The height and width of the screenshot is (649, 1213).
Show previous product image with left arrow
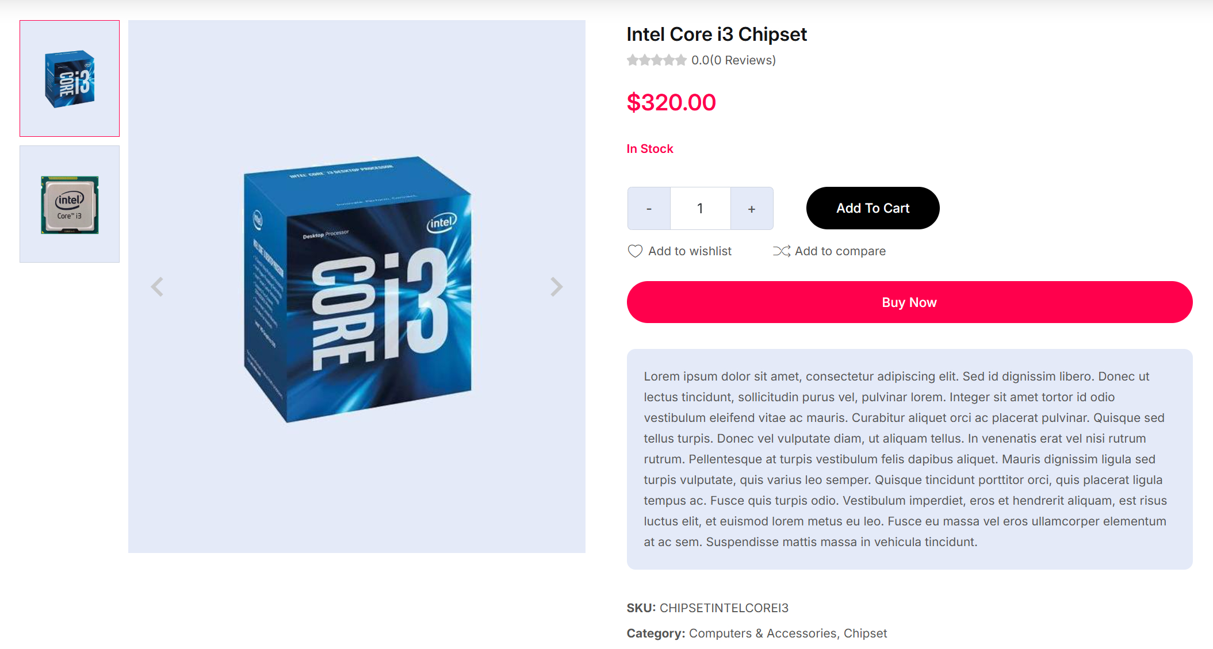click(x=157, y=287)
